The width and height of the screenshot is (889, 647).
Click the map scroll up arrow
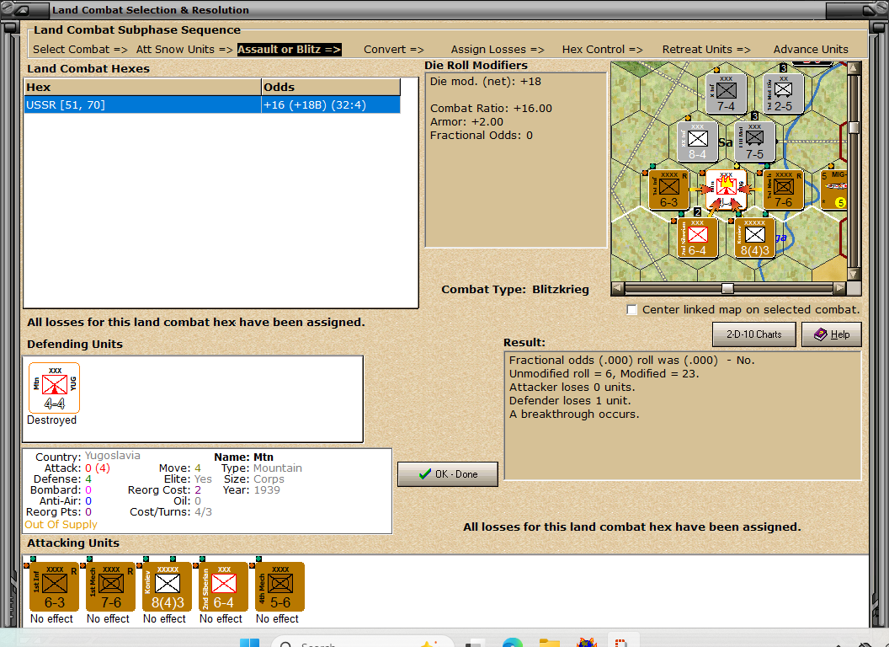[x=854, y=68]
